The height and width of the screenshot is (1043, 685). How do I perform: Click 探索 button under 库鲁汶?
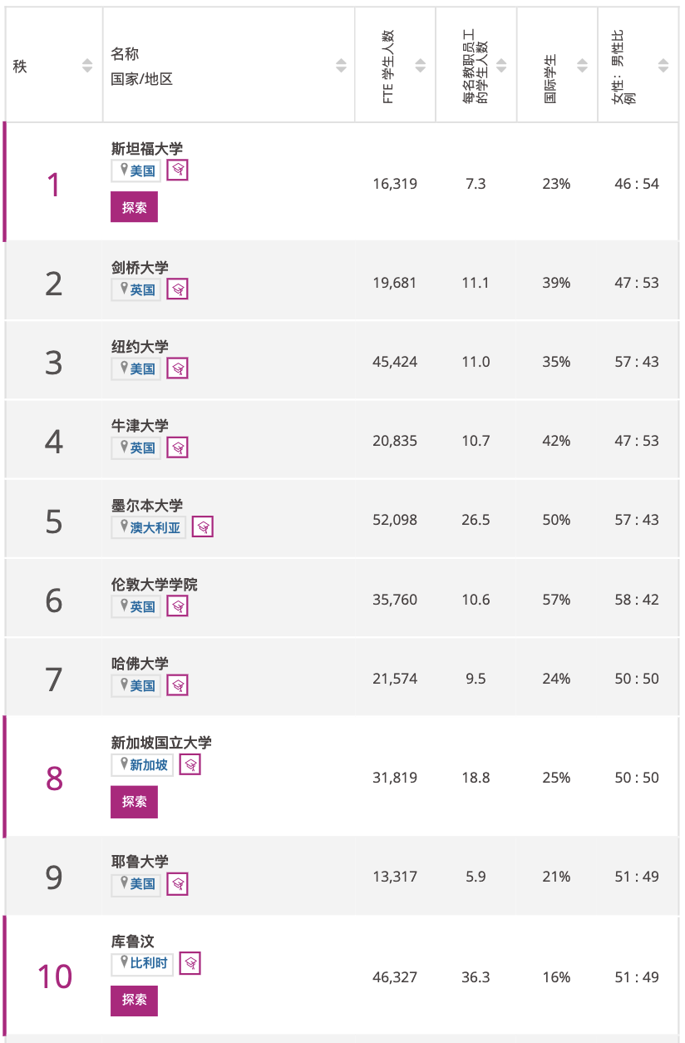[x=134, y=1000]
